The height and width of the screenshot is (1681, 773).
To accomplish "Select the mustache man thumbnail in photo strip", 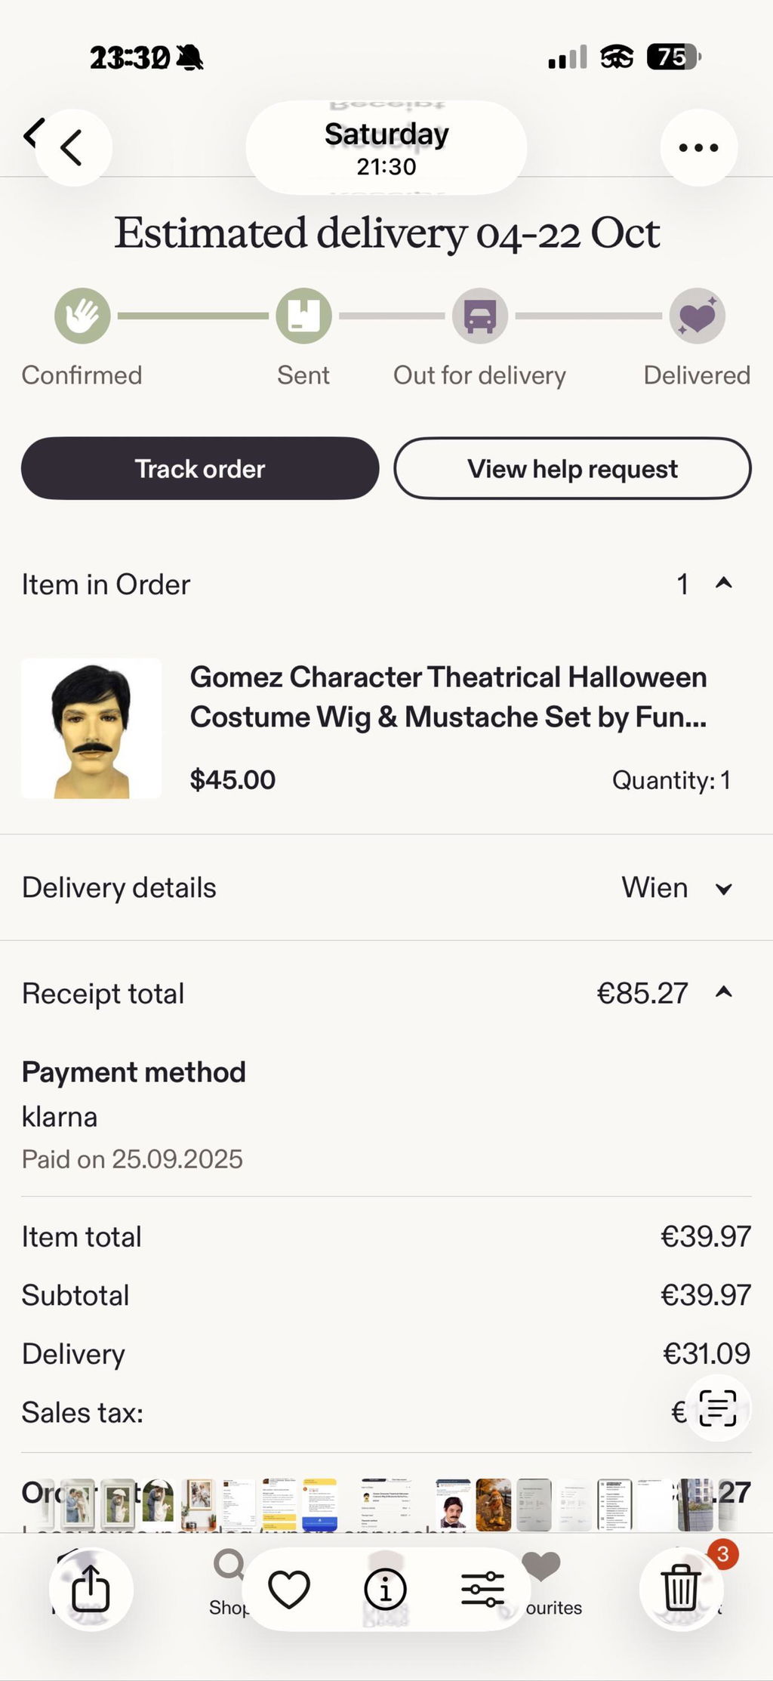I will point(453,1504).
